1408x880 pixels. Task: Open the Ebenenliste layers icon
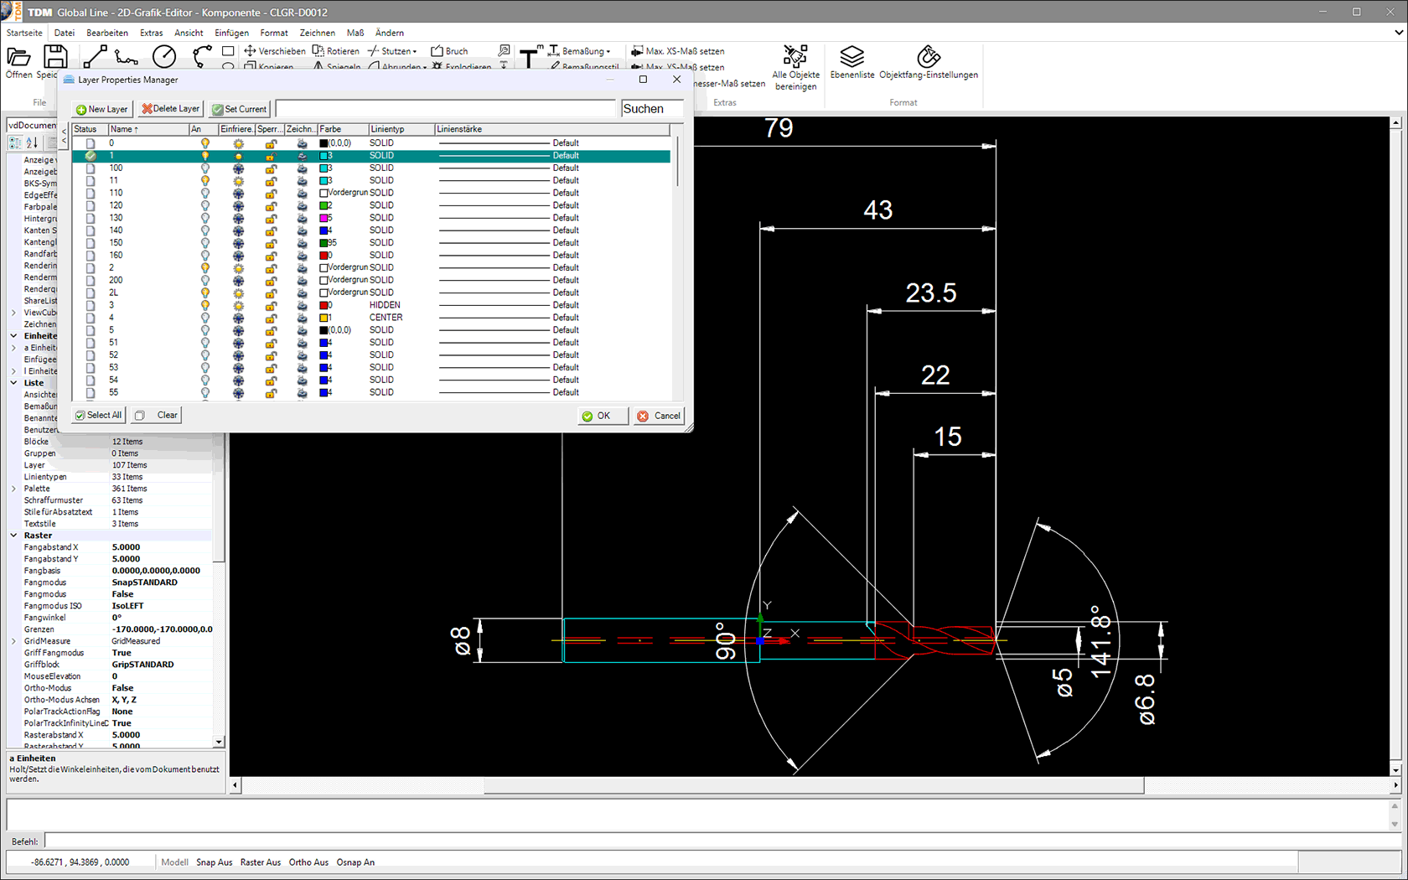coord(852,56)
